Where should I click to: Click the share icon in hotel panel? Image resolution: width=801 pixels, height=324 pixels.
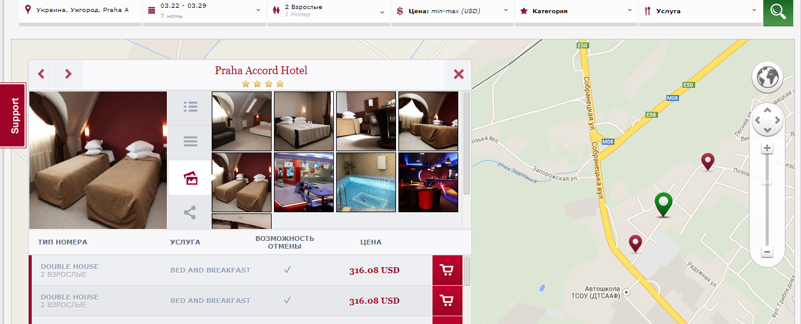click(x=190, y=212)
